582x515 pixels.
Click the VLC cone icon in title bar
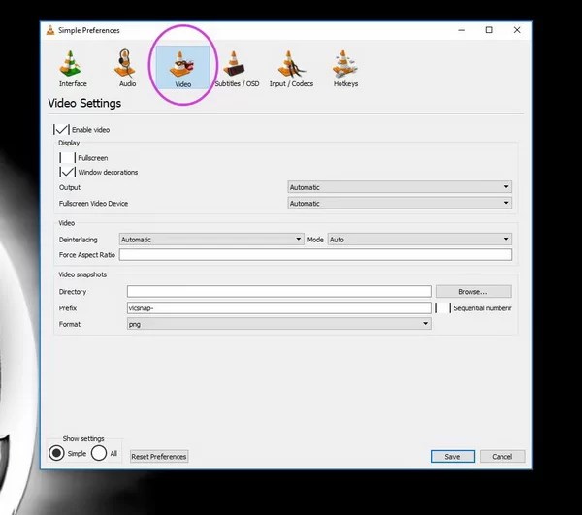click(x=50, y=30)
